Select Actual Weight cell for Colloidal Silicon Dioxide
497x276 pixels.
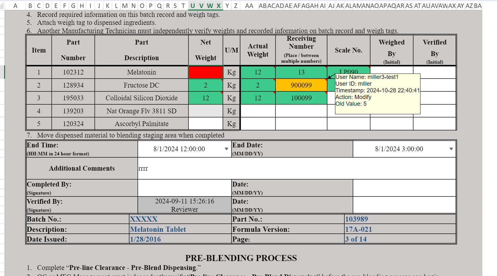258,98
